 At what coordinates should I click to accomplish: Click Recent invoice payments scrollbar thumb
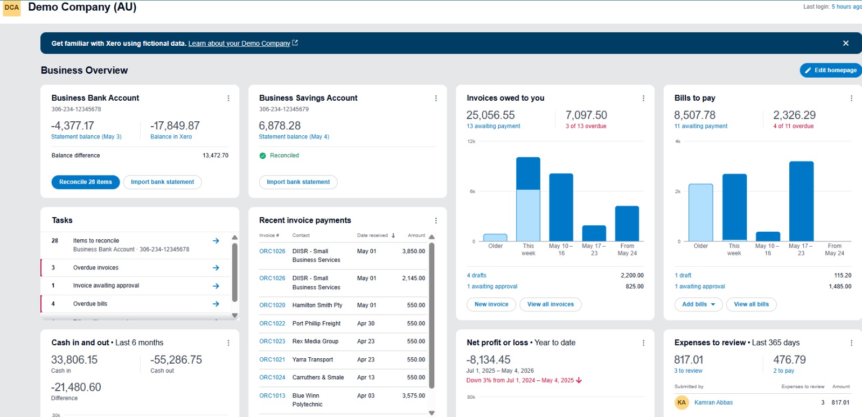432,316
